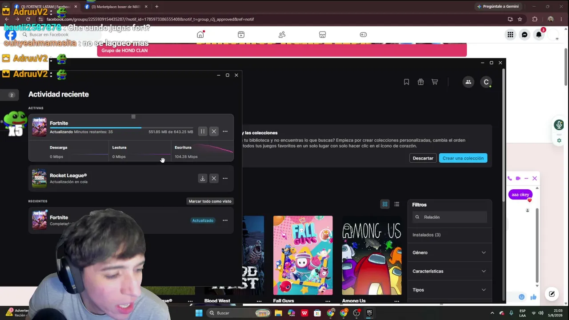
Task: Click the Fortnite download progress bar
Action: tap(121, 128)
